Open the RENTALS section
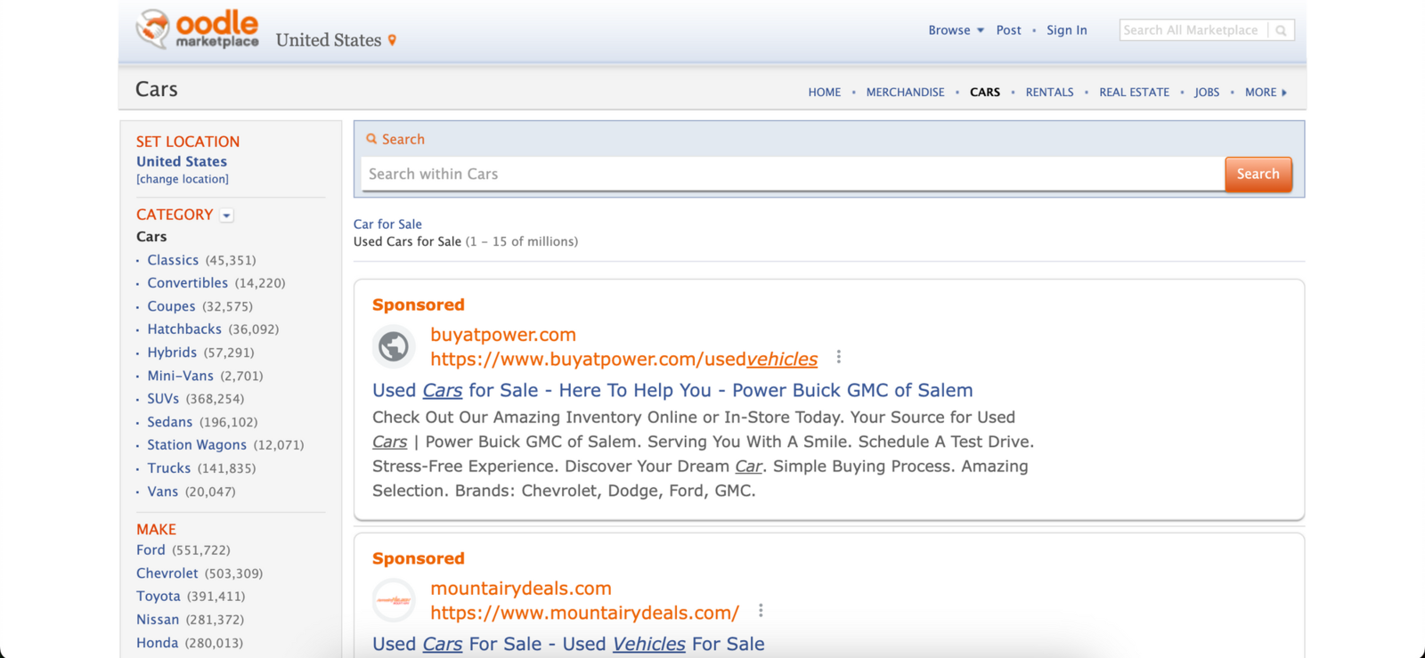The image size is (1425, 658). [x=1049, y=92]
